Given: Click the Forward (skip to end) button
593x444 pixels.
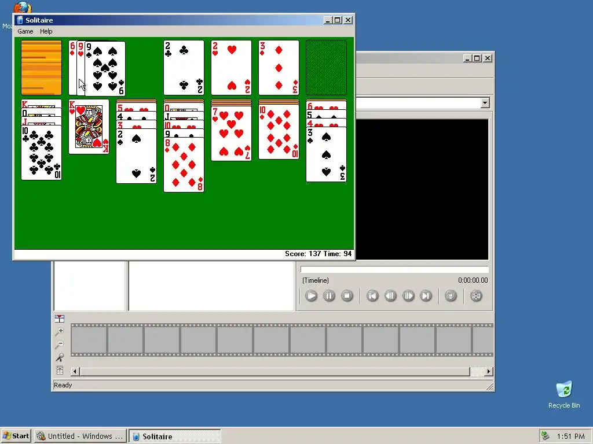Looking at the screenshot, I should pyautogui.click(x=426, y=295).
